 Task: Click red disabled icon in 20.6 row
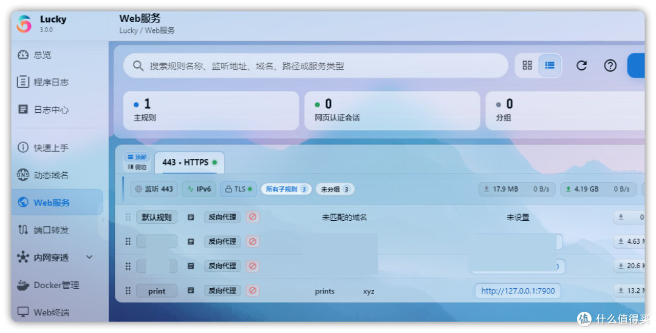click(253, 266)
